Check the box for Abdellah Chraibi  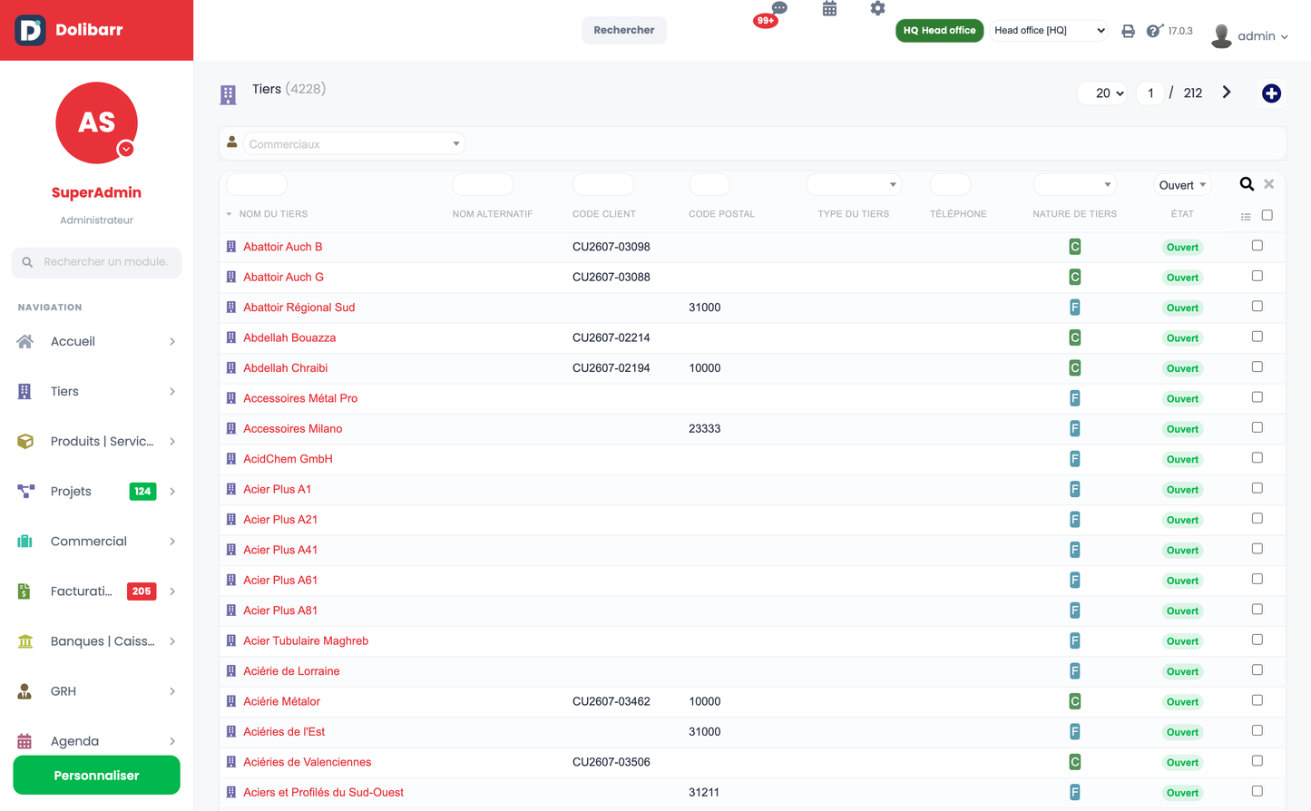[1257, 367]
